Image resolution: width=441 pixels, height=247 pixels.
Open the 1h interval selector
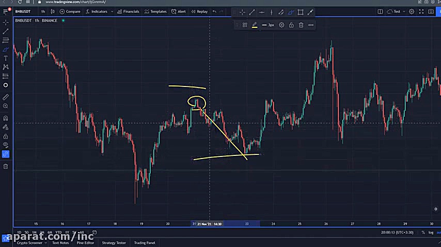(43, 11)
